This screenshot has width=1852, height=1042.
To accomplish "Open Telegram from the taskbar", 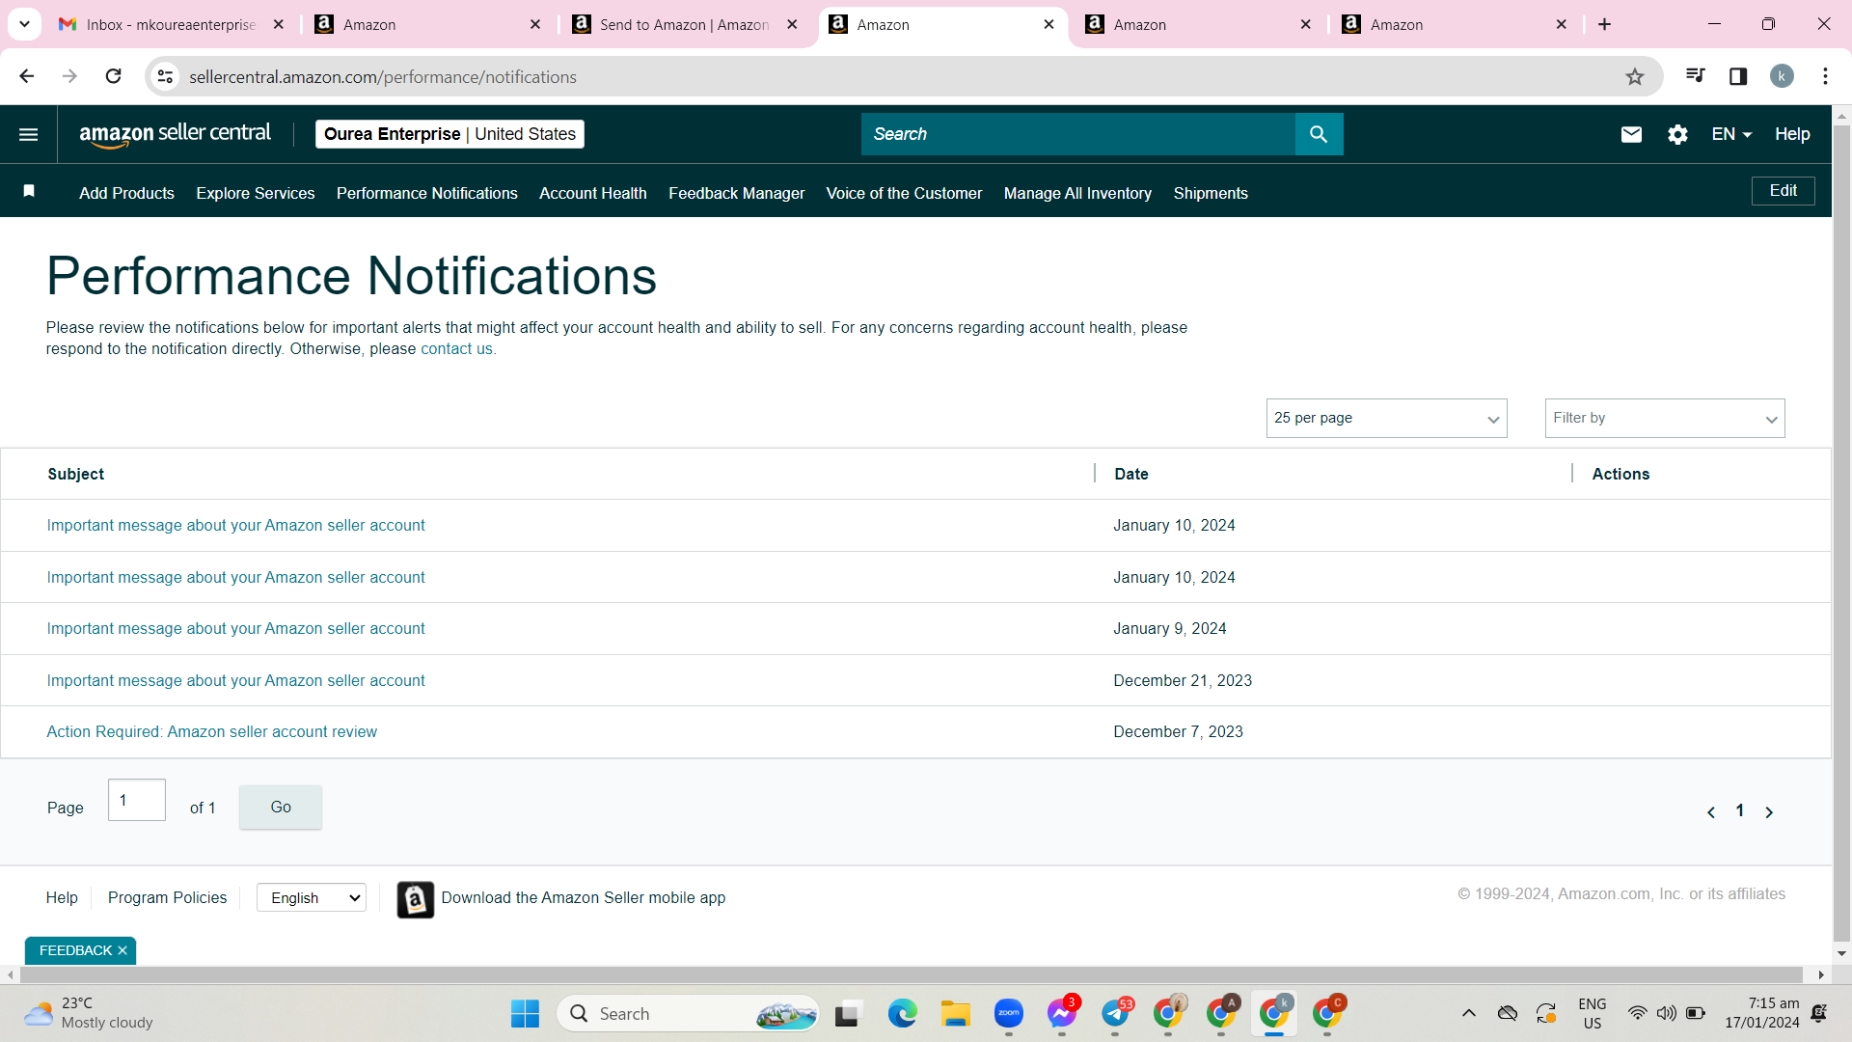I will coord(1115,1013).
